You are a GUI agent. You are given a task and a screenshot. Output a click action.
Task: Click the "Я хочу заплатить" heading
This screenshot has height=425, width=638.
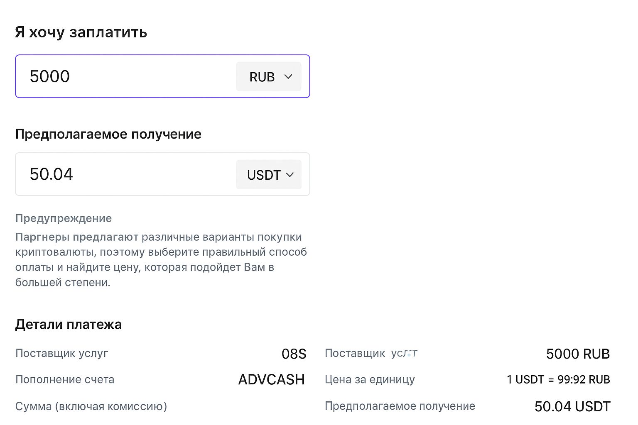click(81, 32)
